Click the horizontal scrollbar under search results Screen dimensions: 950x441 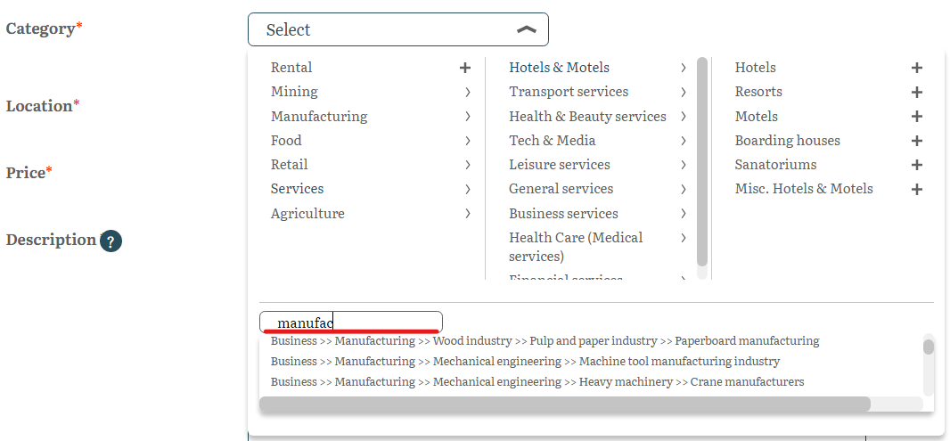(564, 404)
